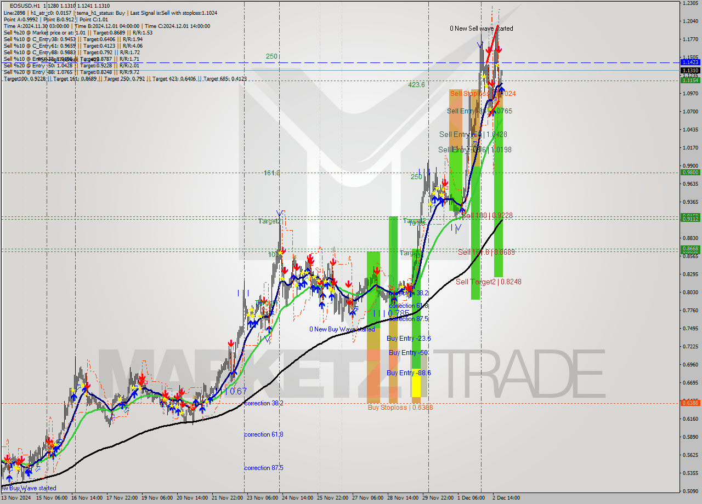
Task: Click the '27 Nov 06:00' time axis label
Action: tap(367, 498)
